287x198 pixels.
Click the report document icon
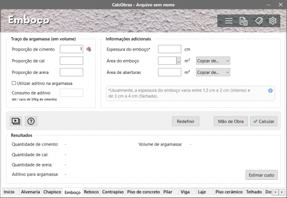tap(243, 21)
